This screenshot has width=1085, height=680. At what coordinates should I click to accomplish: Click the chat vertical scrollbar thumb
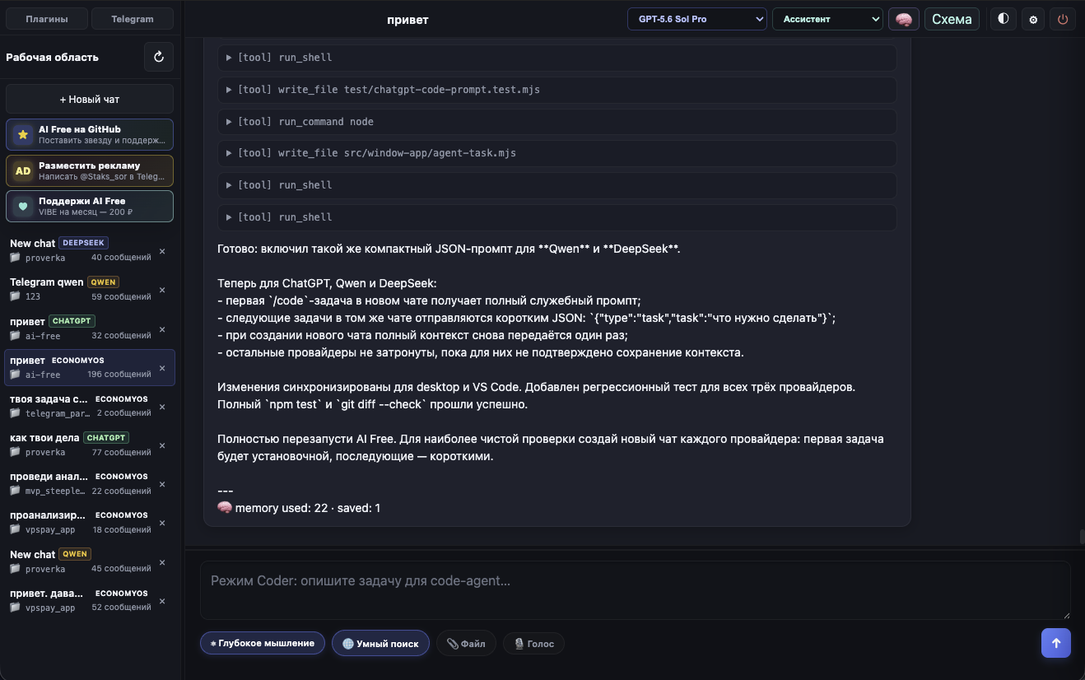coord(1082,537)
